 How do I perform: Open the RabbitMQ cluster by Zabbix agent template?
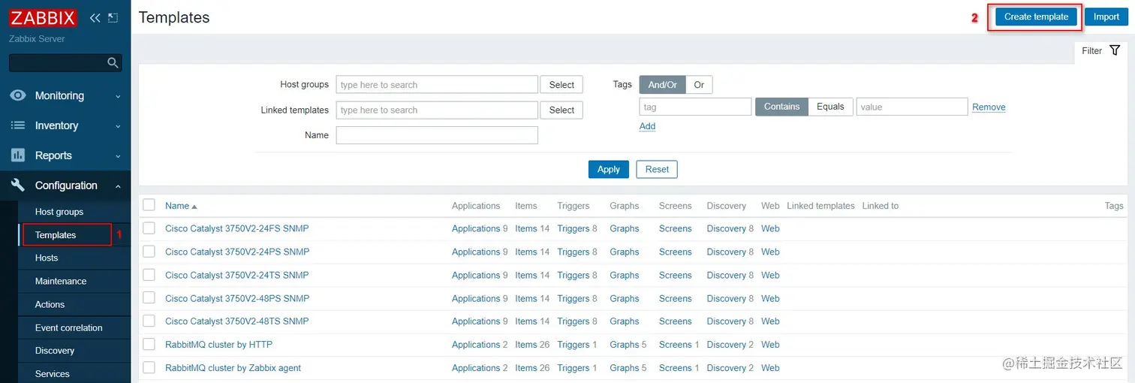[233, 368]
